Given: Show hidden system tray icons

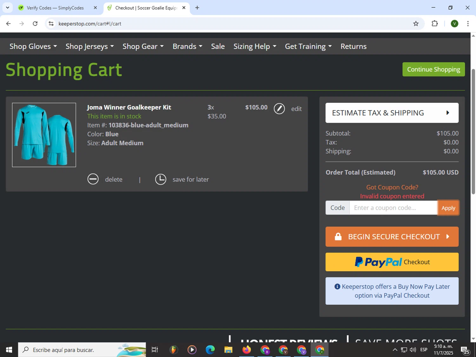Looking at the screenshot, I should [x=395, y=350].
